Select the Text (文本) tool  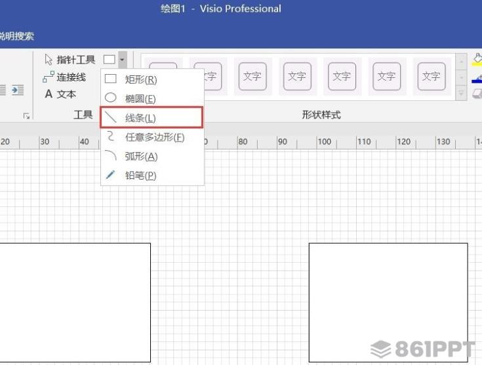coord(60,94)
